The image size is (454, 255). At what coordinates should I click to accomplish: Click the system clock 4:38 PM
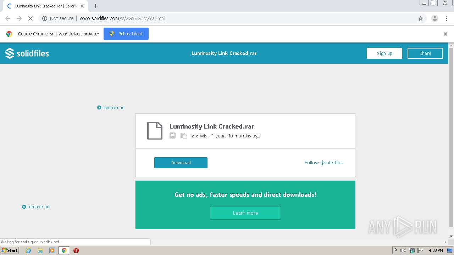436,250
